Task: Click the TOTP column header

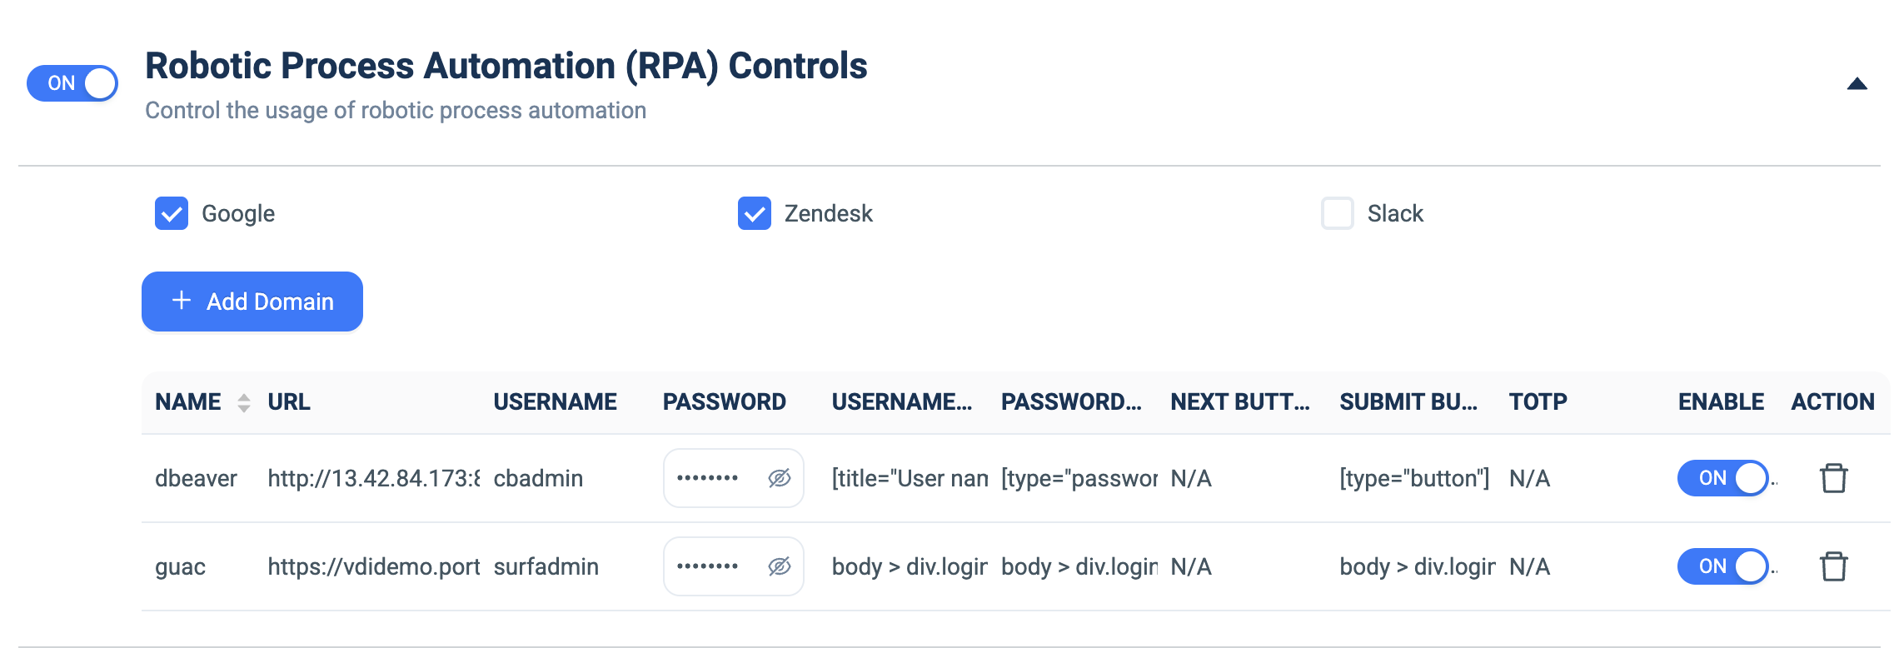Action: click(x=1538, y=402)
